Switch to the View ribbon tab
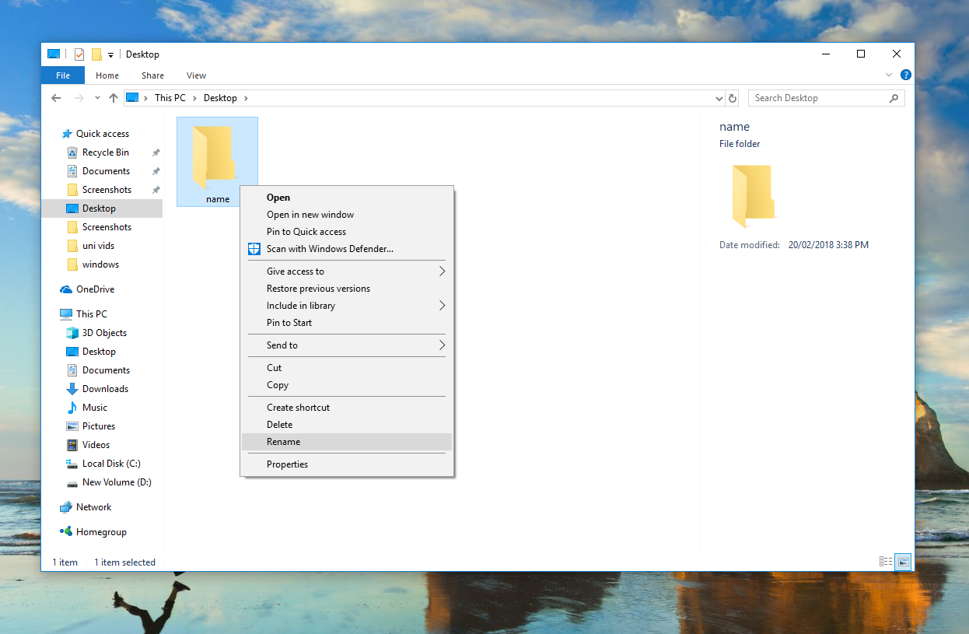This screenshot has height=634, width=969. click(196, 75)
